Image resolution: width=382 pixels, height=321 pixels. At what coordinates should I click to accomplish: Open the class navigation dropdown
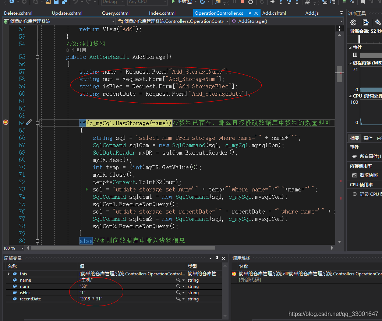[227, 21]
